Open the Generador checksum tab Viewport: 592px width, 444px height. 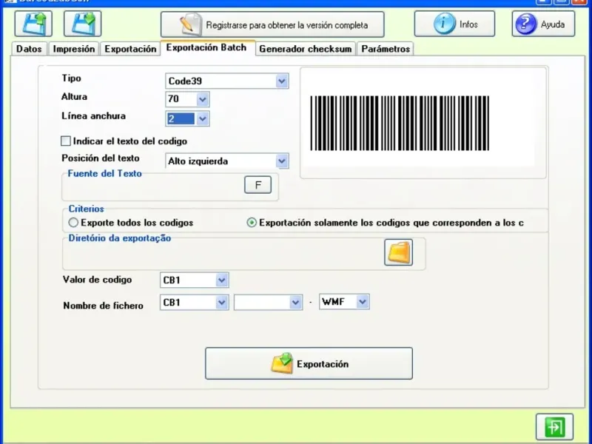[306, 49]
